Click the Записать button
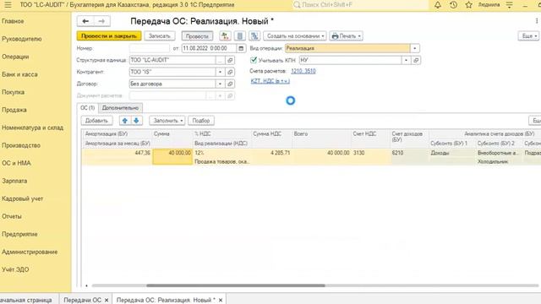This screenshot has height=304, width=541. [160, 35]
